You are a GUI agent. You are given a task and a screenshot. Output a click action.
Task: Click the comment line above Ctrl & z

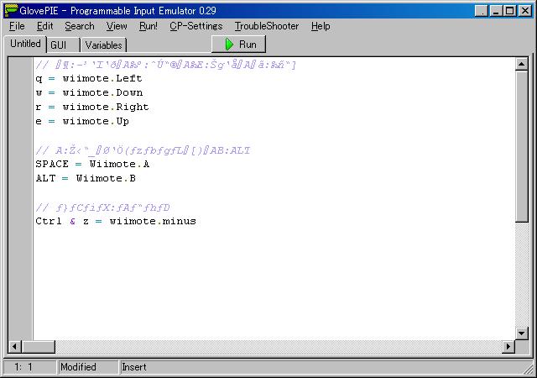point(102,207)
